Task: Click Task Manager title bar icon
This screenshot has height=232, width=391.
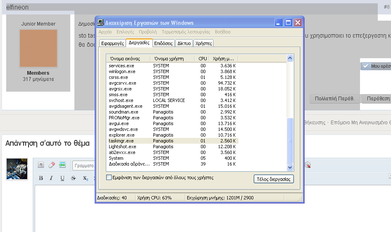Action: coord(100,23)
